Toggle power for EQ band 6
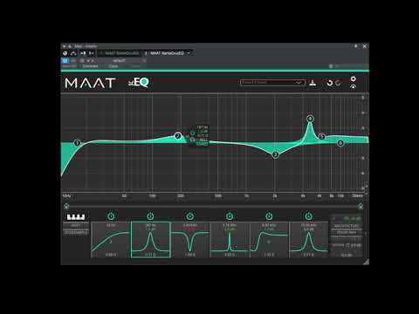 308,216
